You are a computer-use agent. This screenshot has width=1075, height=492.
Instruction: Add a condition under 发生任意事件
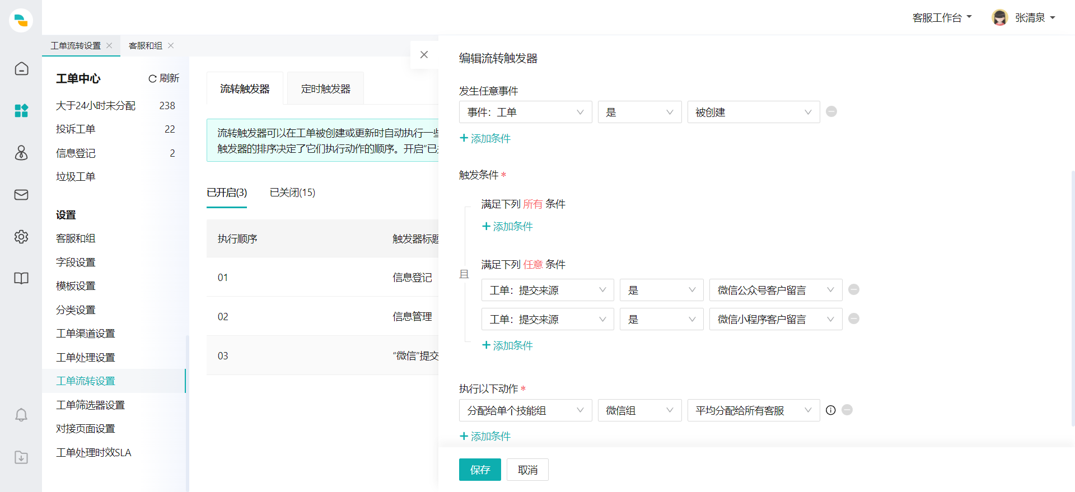tap(485, 138)
